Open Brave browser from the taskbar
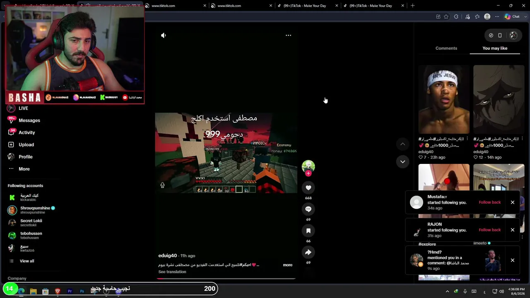Image resolution: width=530 pixels, height=298 pixels. [58, 291]
